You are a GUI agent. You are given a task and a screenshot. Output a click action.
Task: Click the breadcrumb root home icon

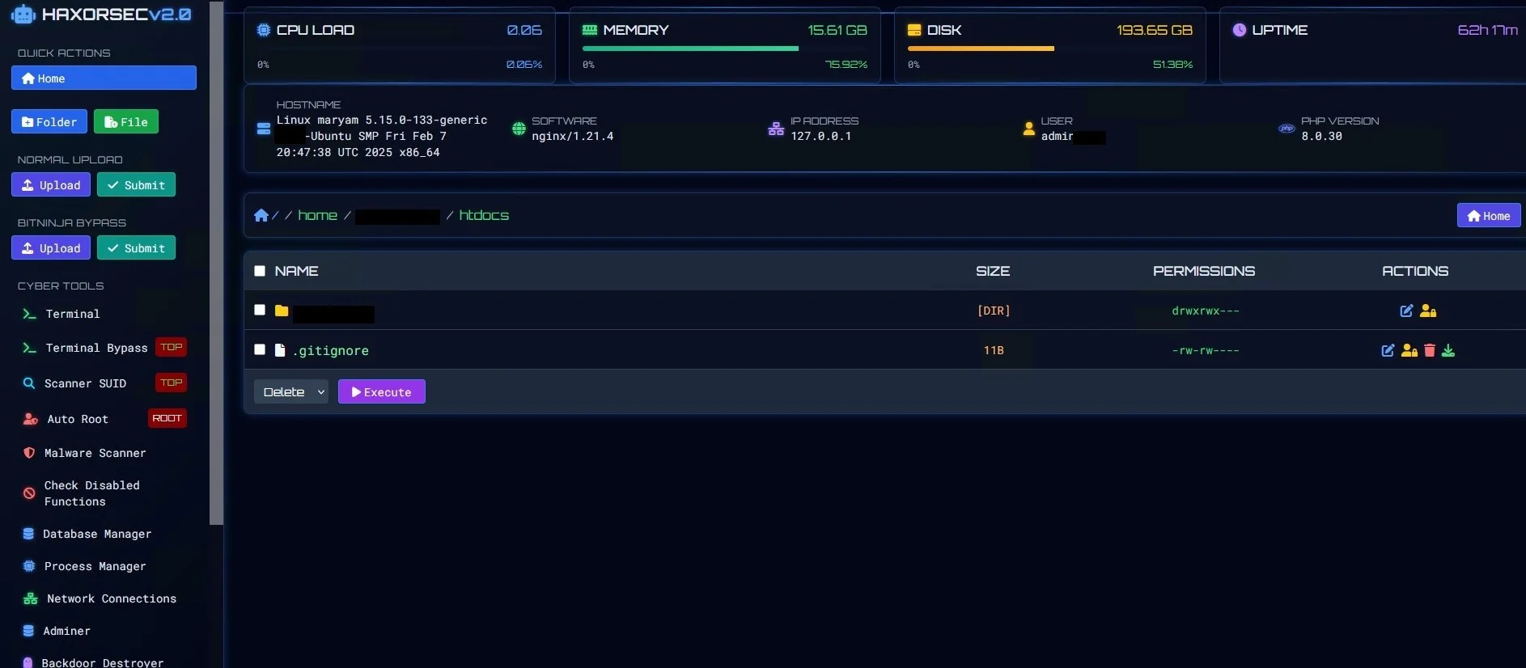tap(261, 215)
